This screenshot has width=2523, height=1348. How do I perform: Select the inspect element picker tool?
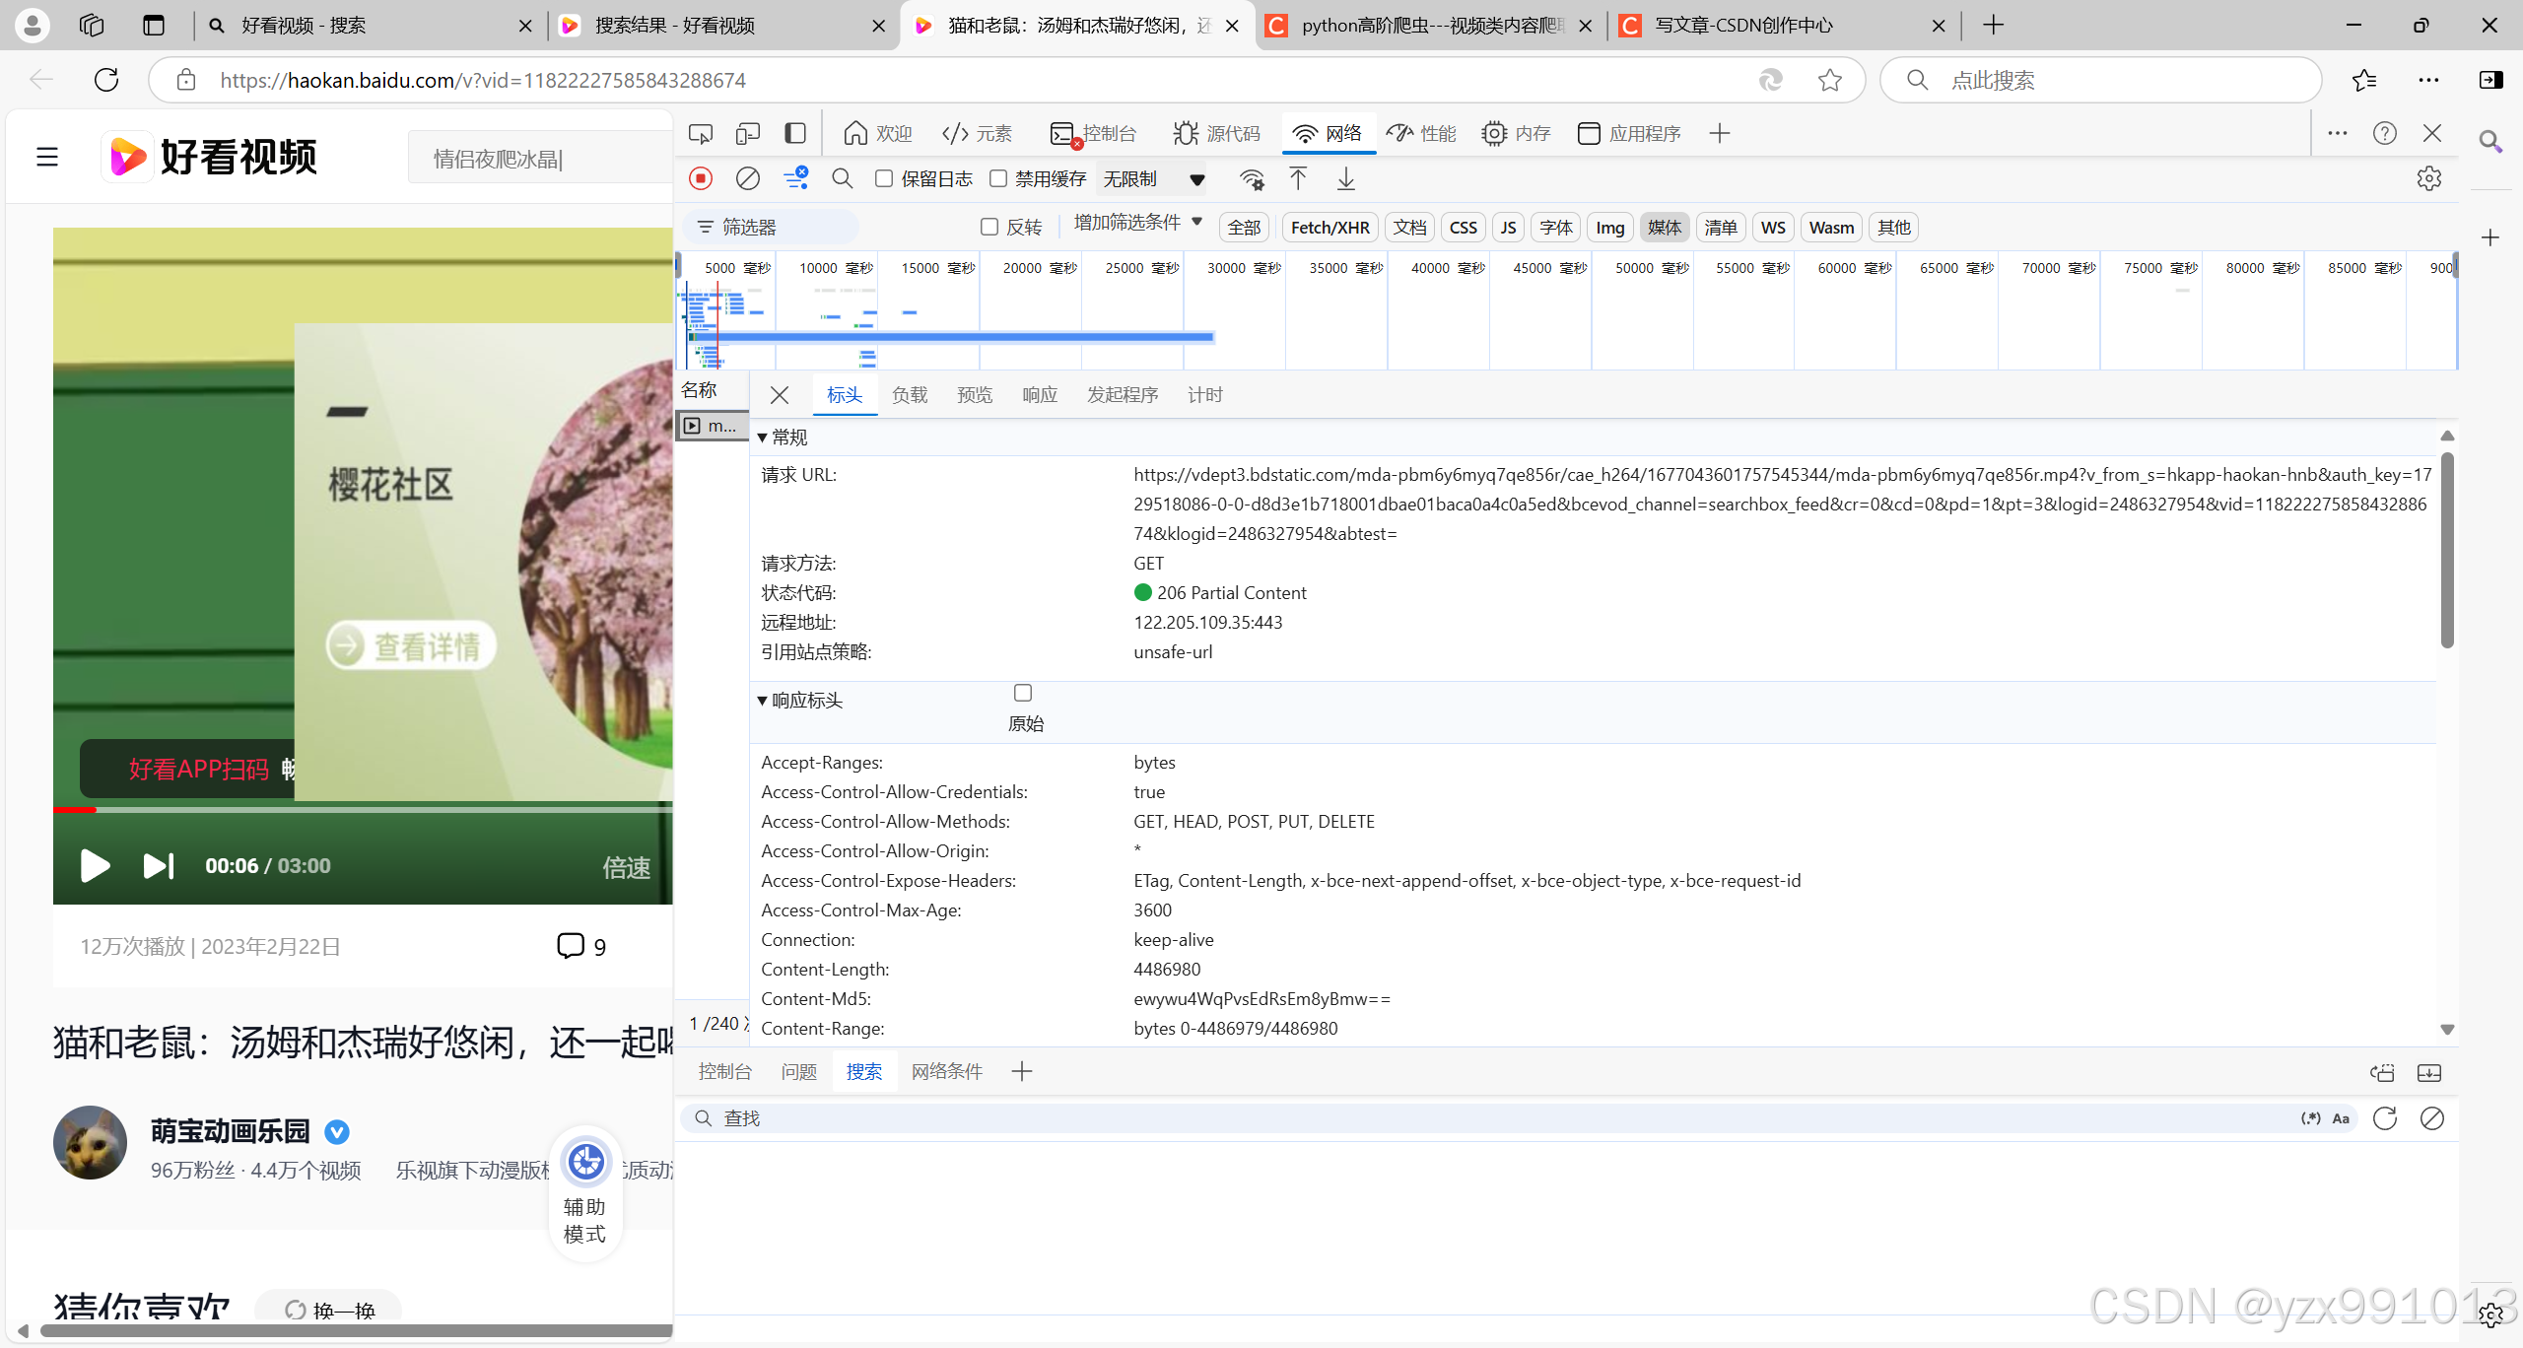[x=701, y=133]
